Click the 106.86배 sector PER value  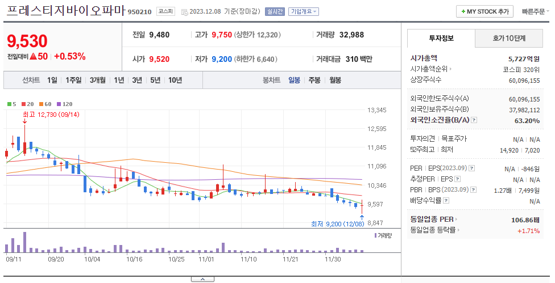tap(525, 220)
